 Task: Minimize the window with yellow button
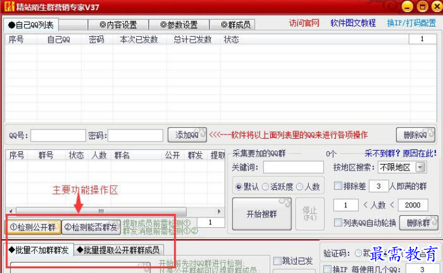click(407, 7)
